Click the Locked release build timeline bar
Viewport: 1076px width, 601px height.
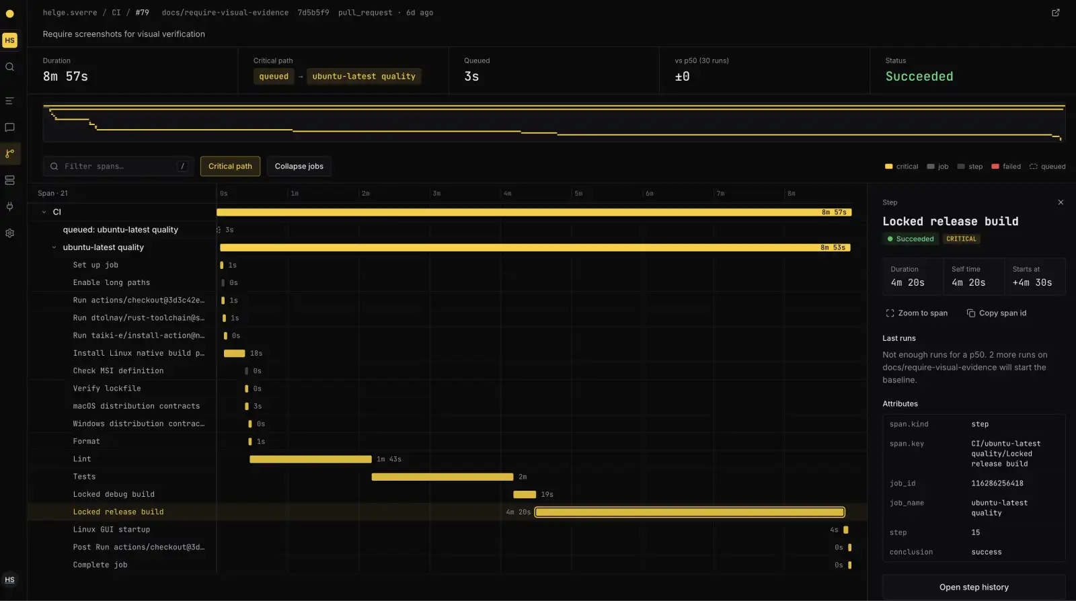(x=690, y=512)
